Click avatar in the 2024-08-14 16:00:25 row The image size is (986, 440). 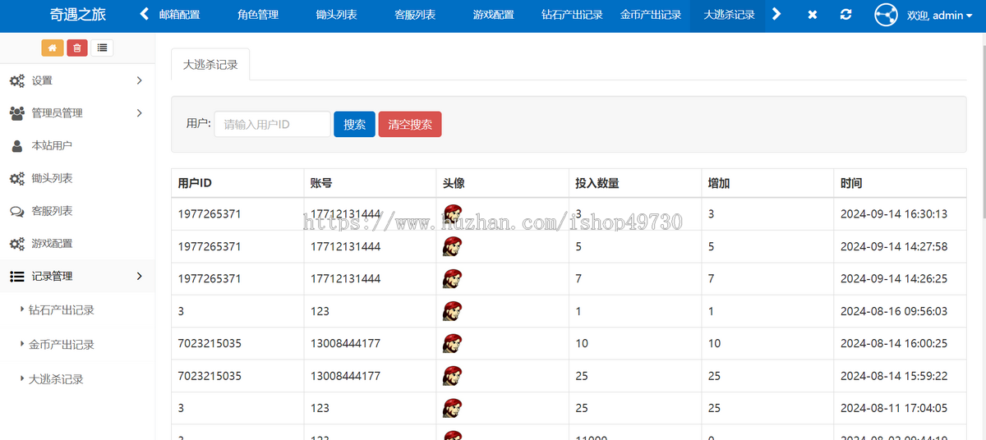click(x=452, y=344)
